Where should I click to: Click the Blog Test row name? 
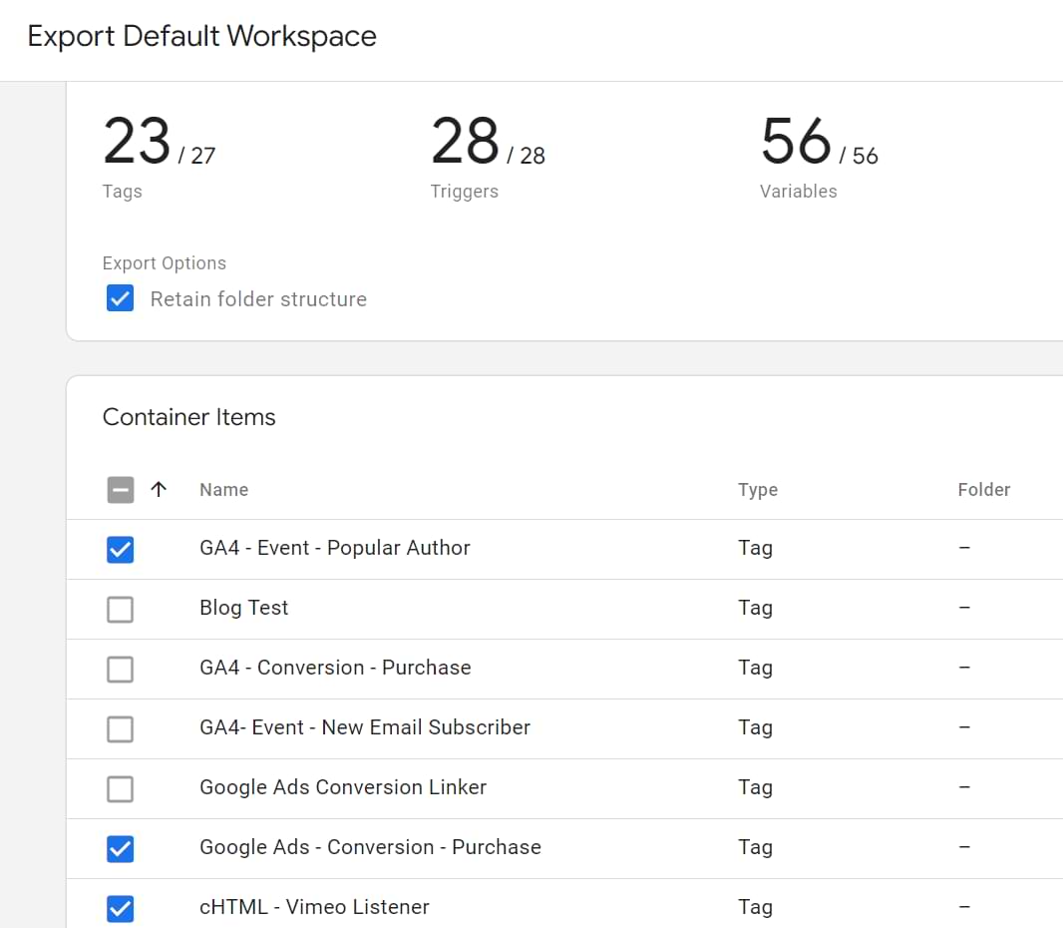(243, 608)
